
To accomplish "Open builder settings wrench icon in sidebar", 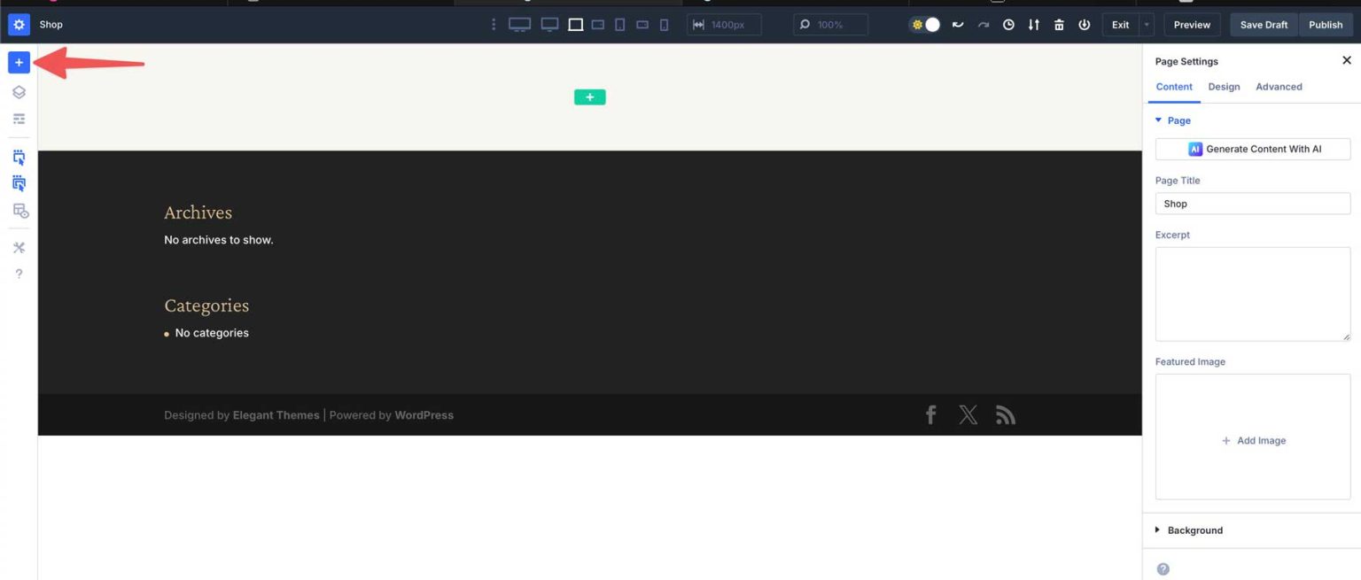I will 18,247.
